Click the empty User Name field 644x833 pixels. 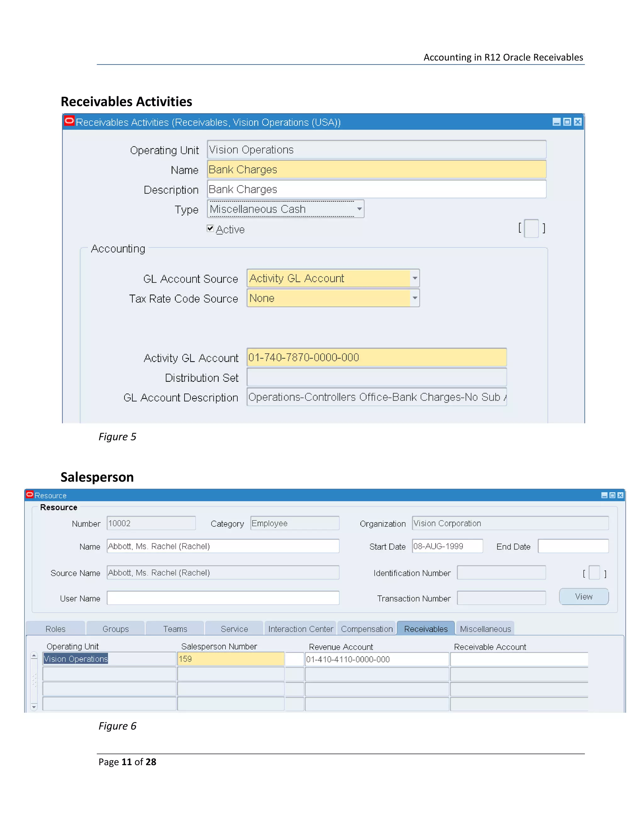click(x=223, y=598)
